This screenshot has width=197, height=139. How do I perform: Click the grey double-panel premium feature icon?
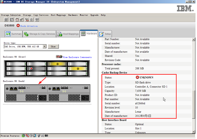[x=42, y=136]
